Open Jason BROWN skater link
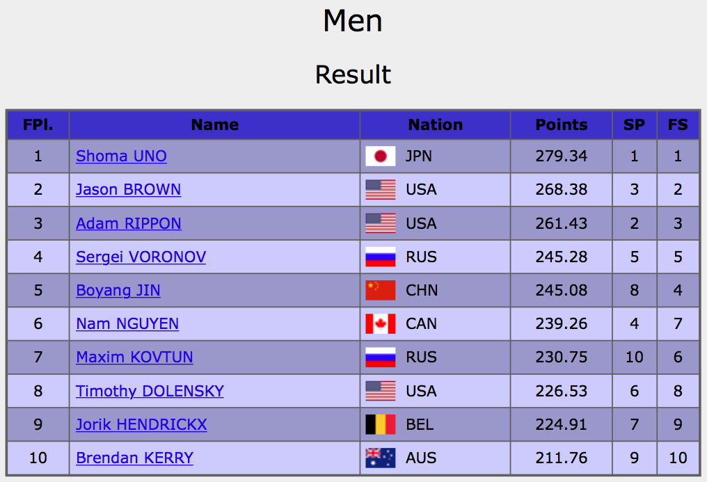Viewport: 707px width, 482px height. point(128,189)
